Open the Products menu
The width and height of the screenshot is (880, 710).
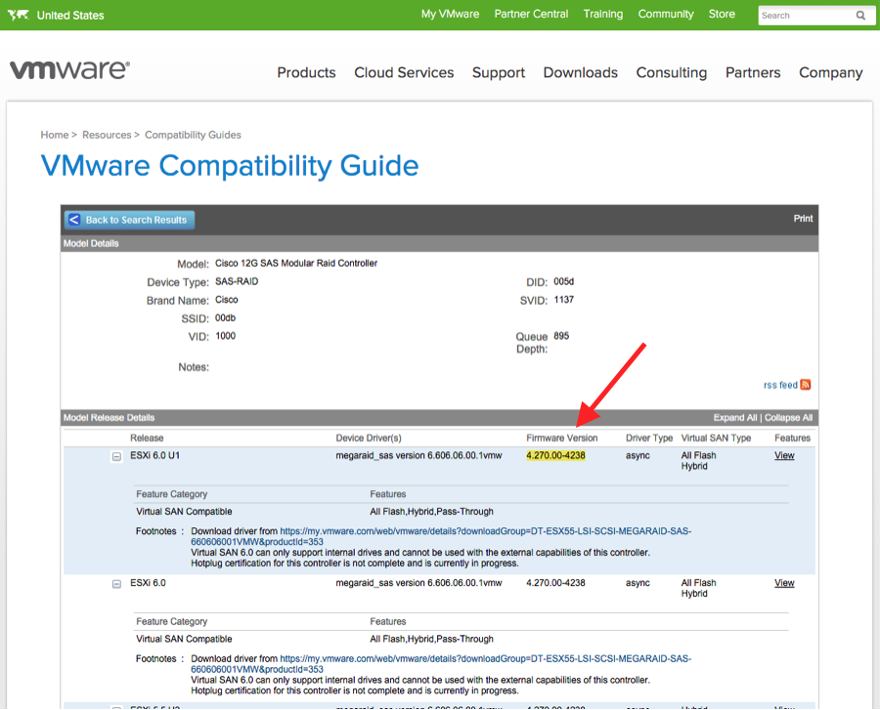(306, 72)
